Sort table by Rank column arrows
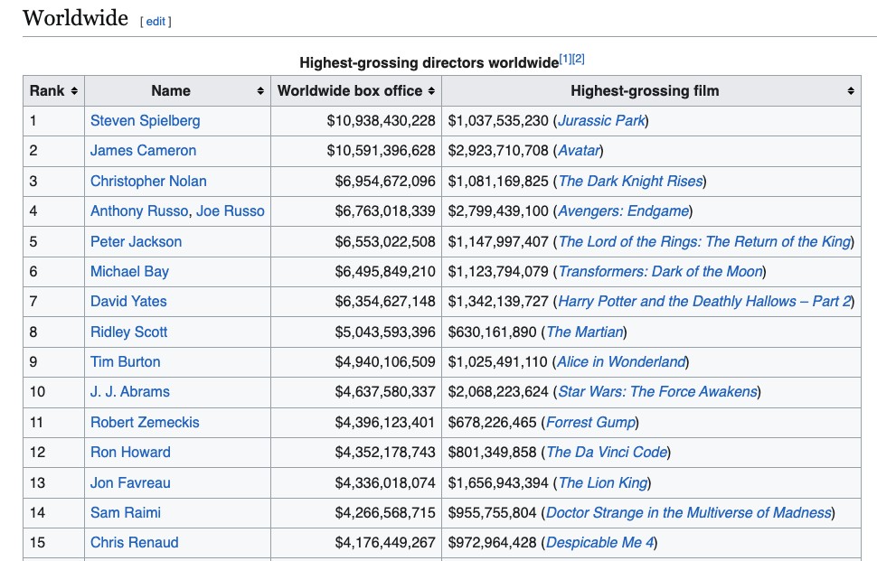 [x=74, y=91]
